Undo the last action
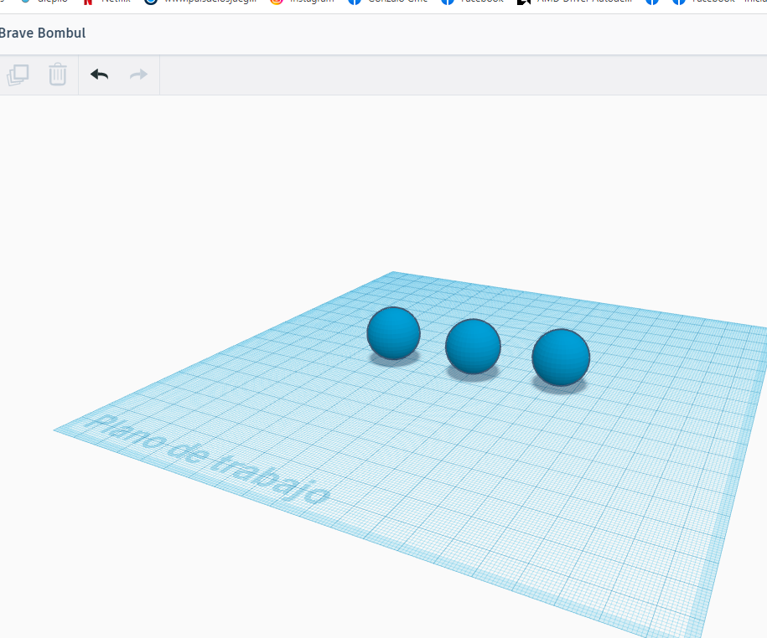 [99, 75]
